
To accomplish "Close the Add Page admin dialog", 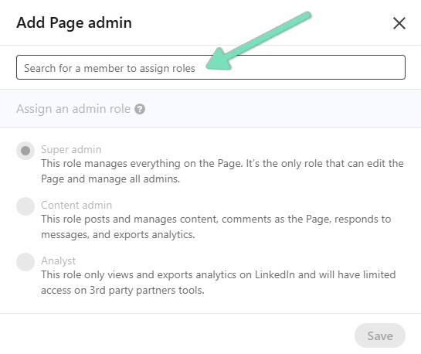I will [x=399, y=23].
